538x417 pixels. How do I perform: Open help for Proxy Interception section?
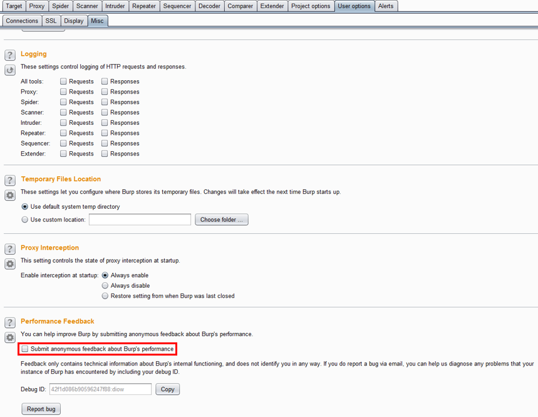[x=10, y=249]
